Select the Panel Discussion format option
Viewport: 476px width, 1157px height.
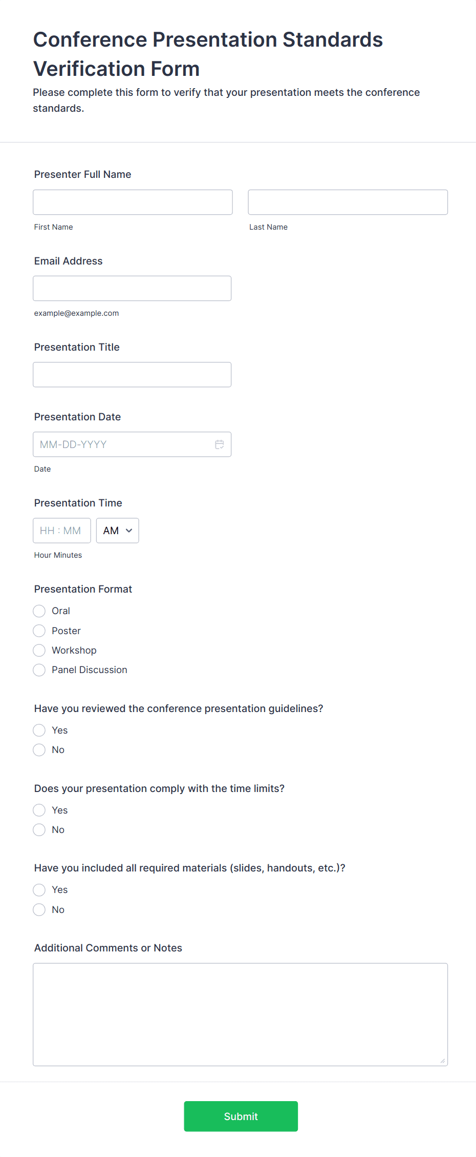pyautogui.click(x=39, y=669)
